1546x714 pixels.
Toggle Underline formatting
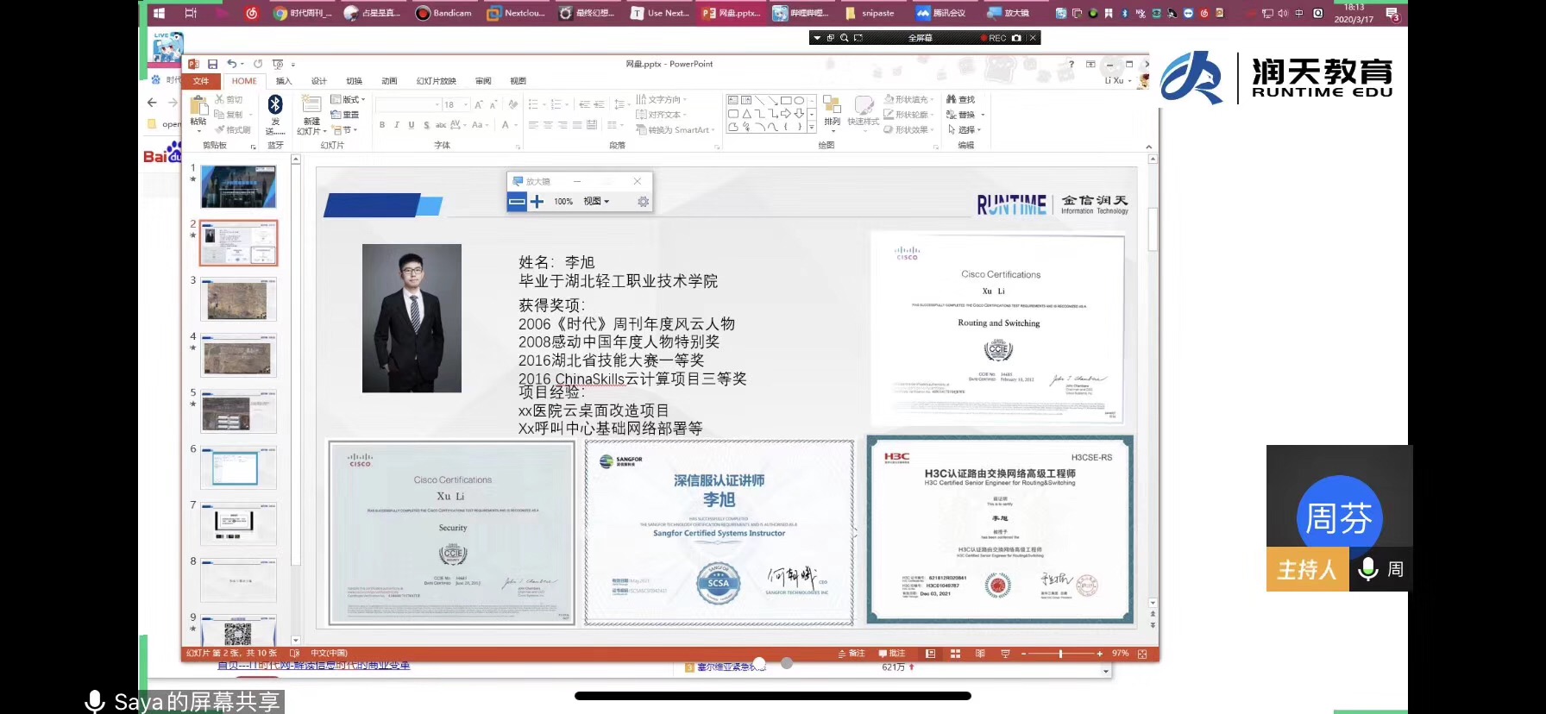tap(412, 126)
